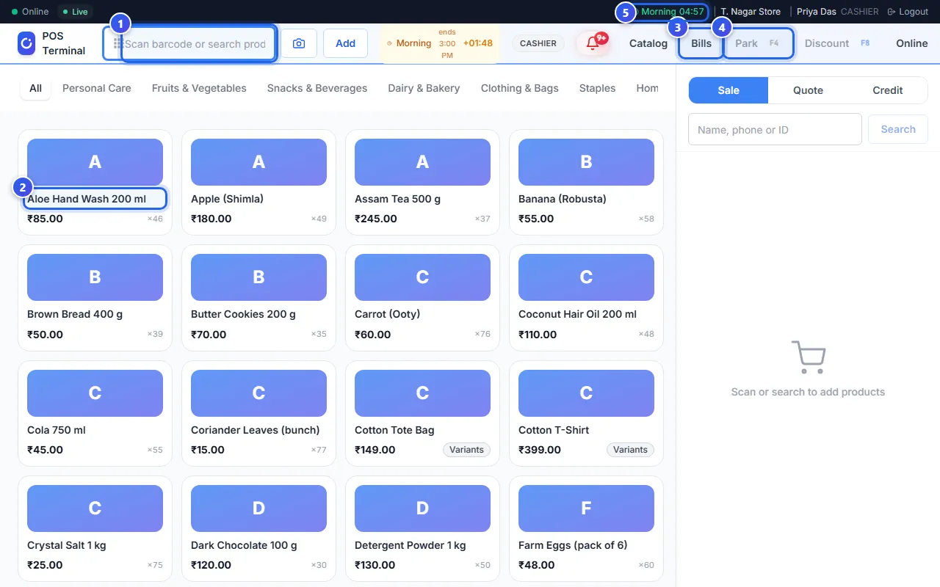Click the Logout link
Image resolution: width=940 pixels, height=587 pixels.
click(908, 12)
